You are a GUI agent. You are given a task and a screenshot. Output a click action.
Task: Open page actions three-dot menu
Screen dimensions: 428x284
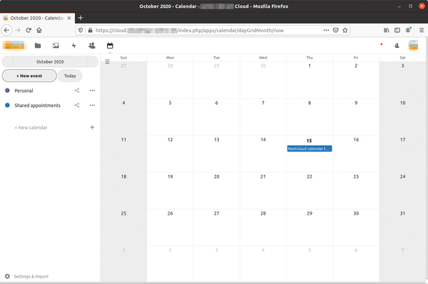[x=326, y=30]
